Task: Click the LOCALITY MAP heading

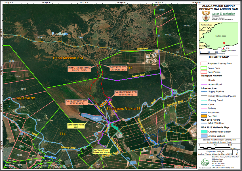Action: click(x=219, y=57)
